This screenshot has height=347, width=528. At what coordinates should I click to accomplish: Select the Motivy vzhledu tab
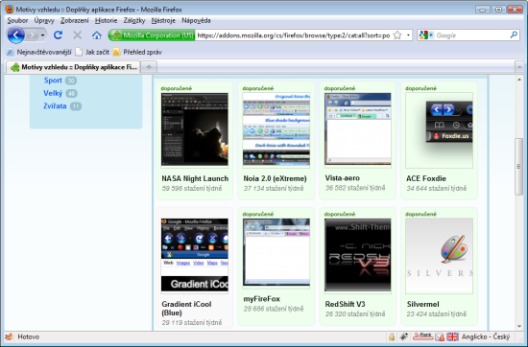pyautogui.click(x=73, y=67)
